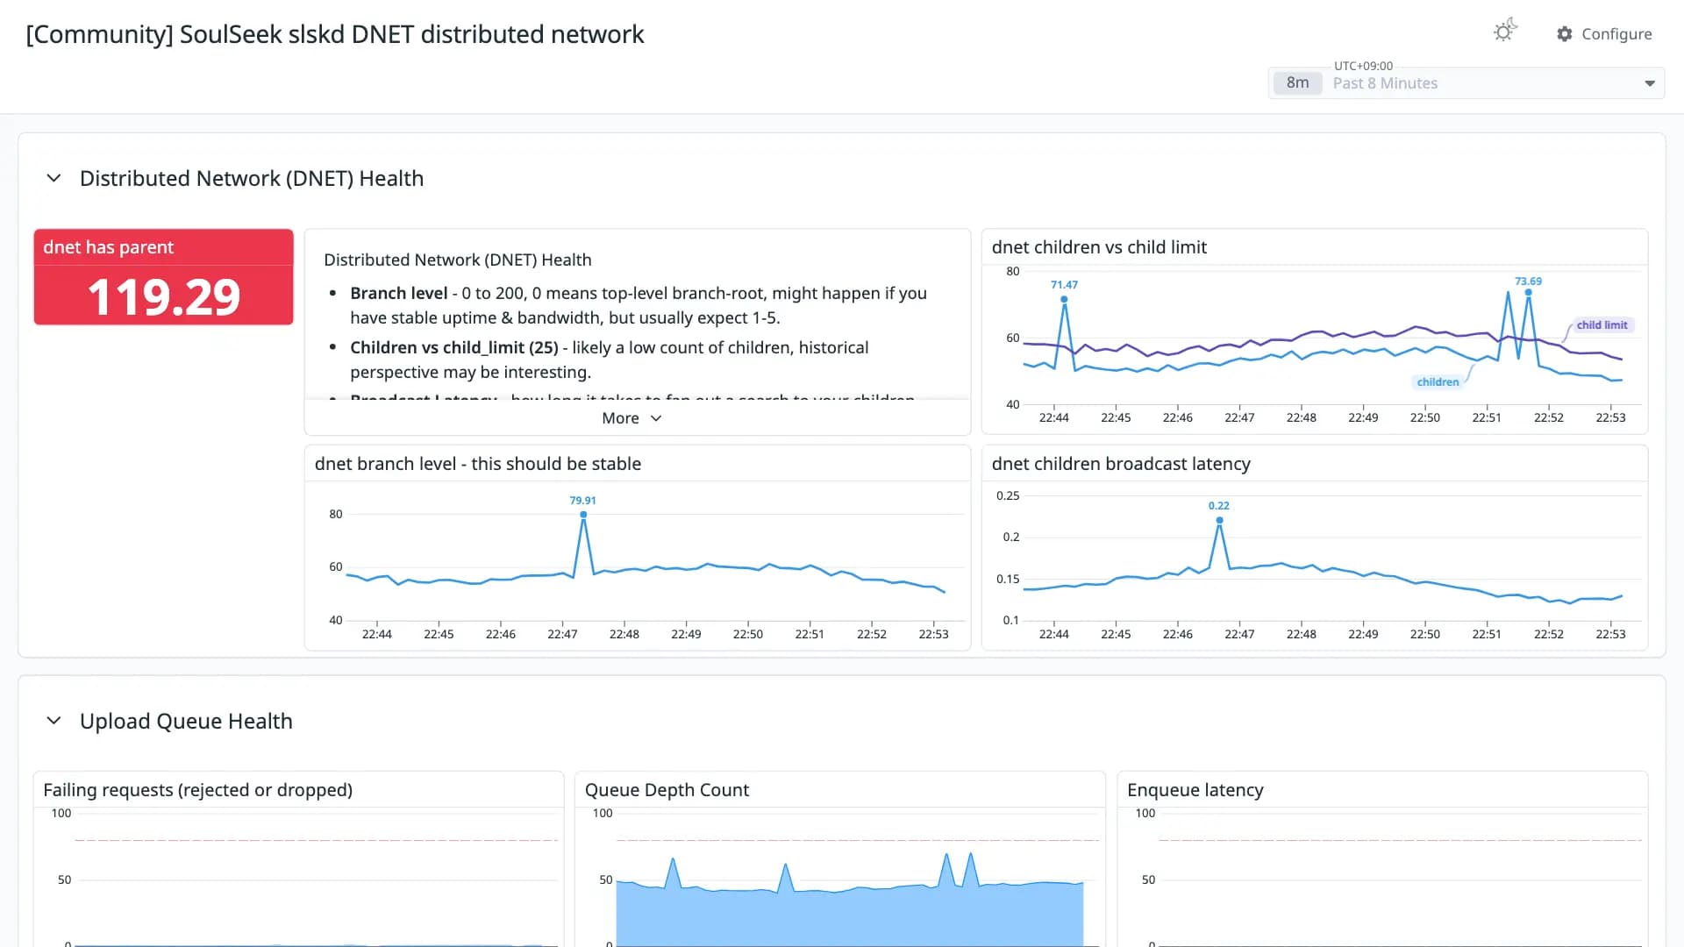Click the dnet branch level widget title
Screen dimensions: 1684x947
(478, 464)
